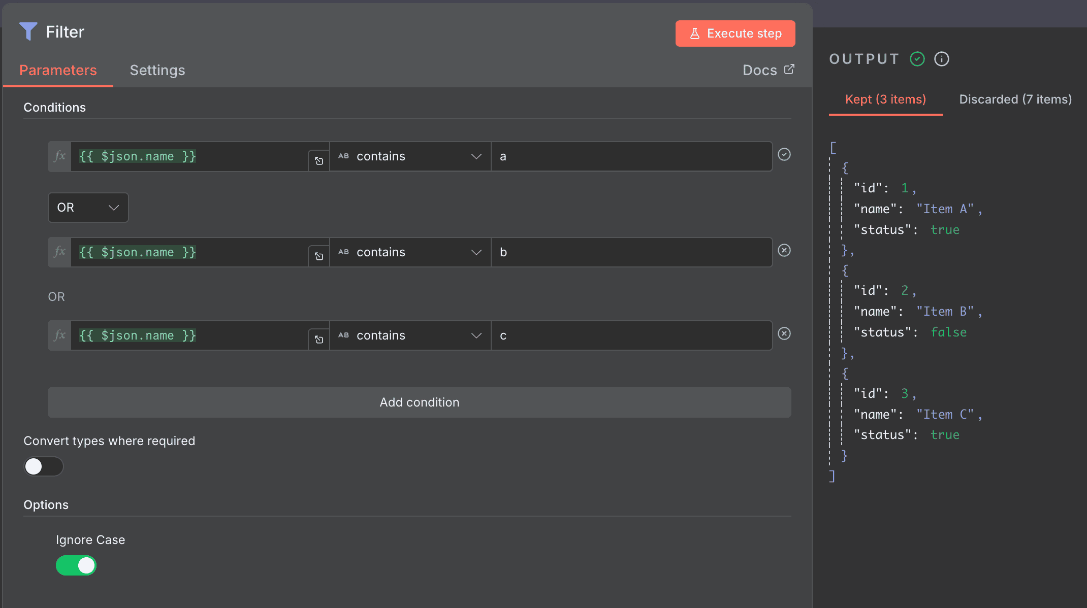This screenshot has height=608, width=1087.
Task: Switch to the Settings tab
Action: 157,70
